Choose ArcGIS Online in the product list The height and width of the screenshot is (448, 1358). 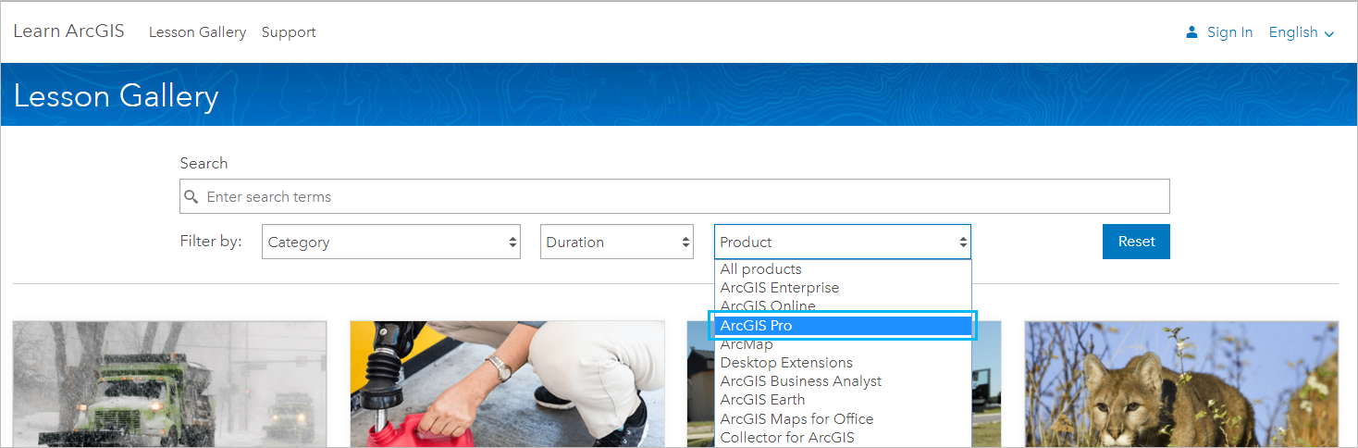coord(843,306)
